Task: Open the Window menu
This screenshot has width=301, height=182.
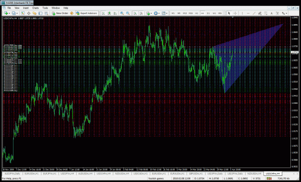Action: (x=56, y=8)
